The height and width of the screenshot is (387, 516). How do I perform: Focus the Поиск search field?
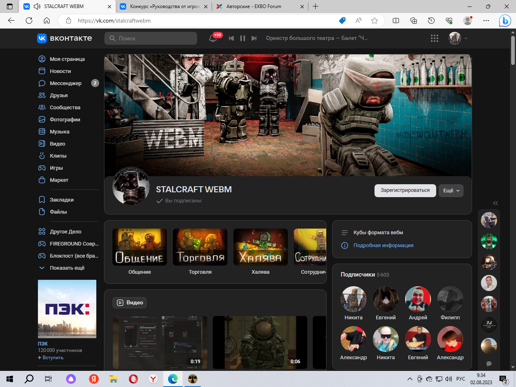click(151, 38)
